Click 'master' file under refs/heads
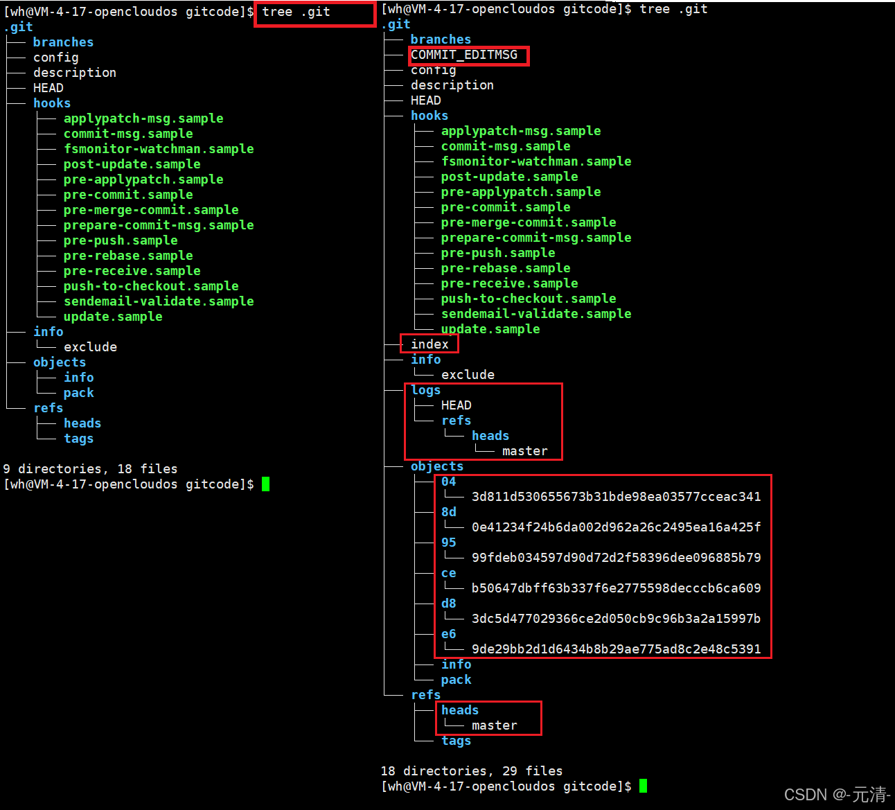The image size is (895, 810). coord(494,725)
